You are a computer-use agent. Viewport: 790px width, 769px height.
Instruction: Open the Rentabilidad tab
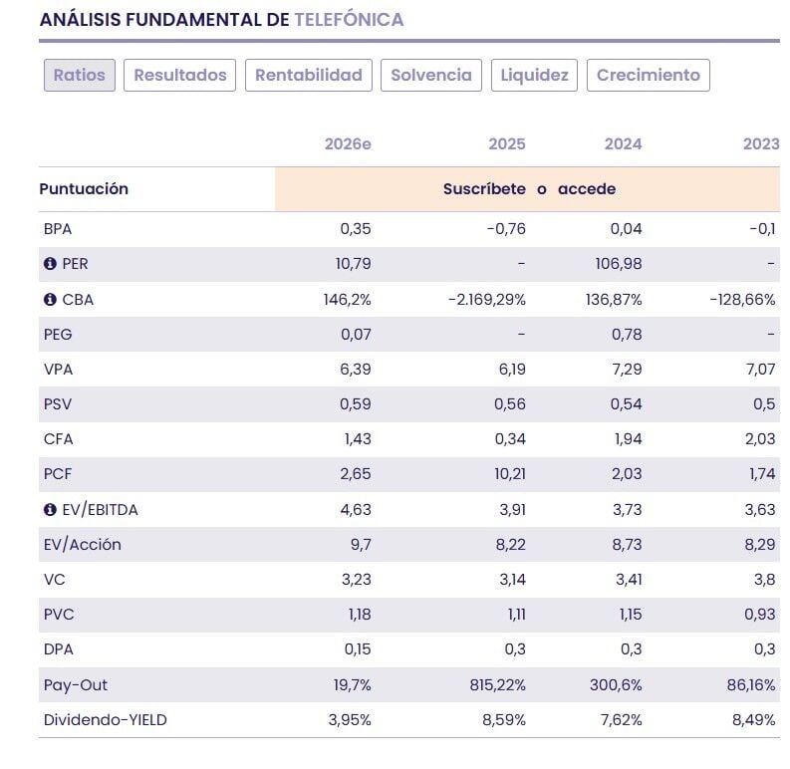point(309,75)
